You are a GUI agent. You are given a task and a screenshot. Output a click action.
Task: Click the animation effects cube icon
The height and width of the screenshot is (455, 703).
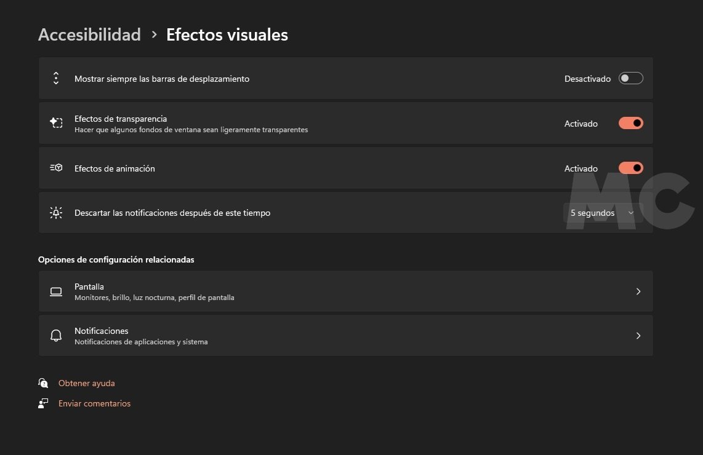pyautogui.click(x=56, y=168)
